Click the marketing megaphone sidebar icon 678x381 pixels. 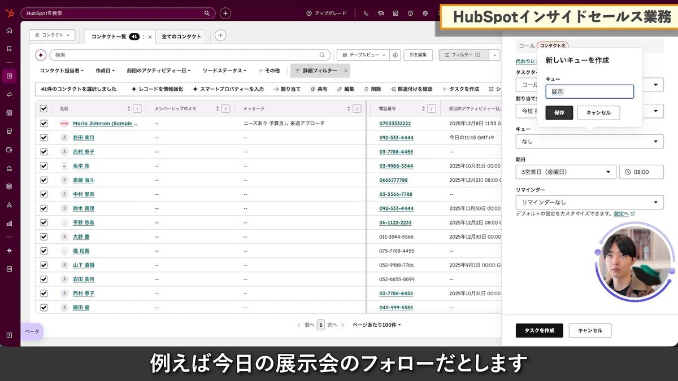click(x=9, y=94)
